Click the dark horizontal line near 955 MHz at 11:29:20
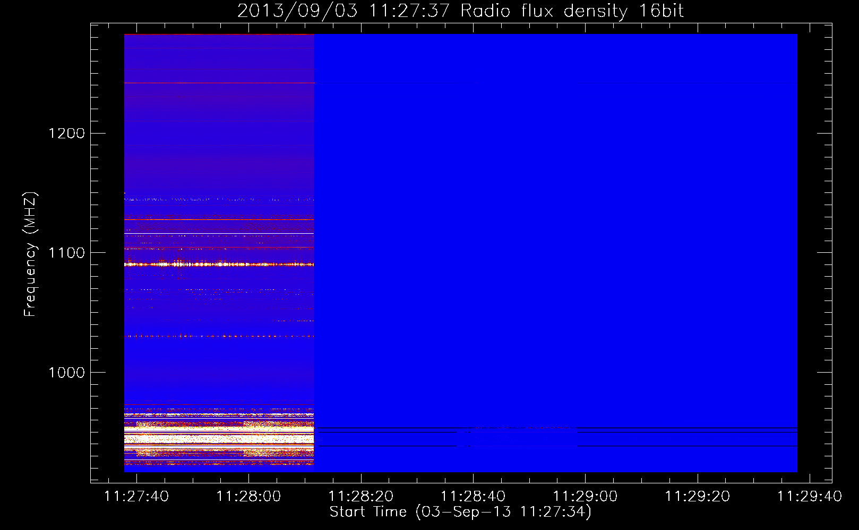This screenshot has height=530, width=859. tap(698, 427)
